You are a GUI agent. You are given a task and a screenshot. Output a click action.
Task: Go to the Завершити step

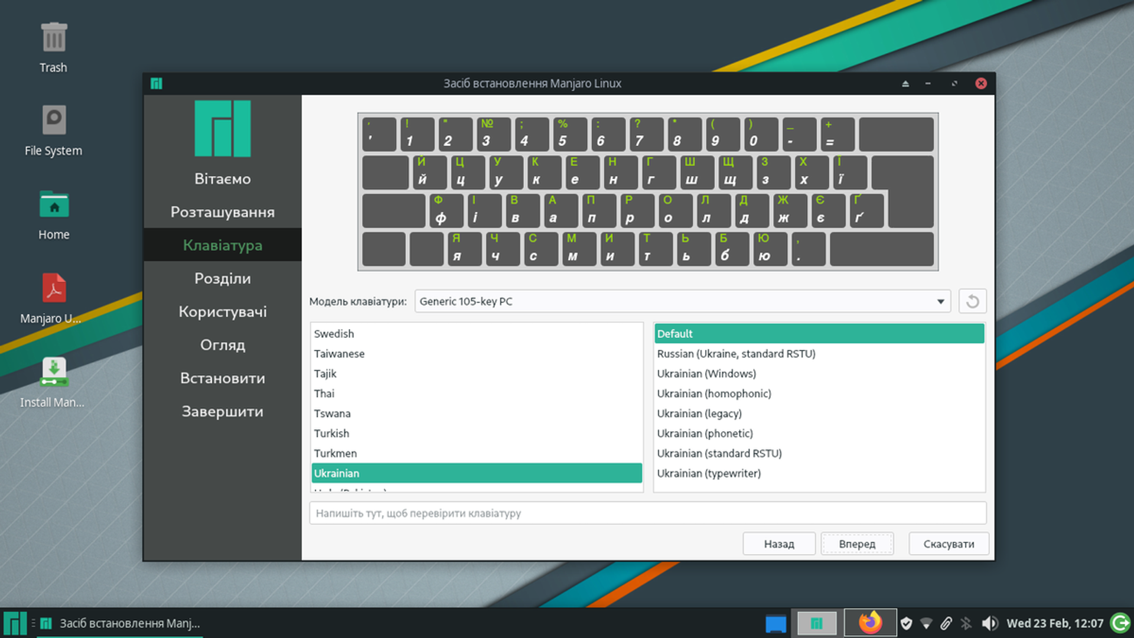(x=223, y=411)
